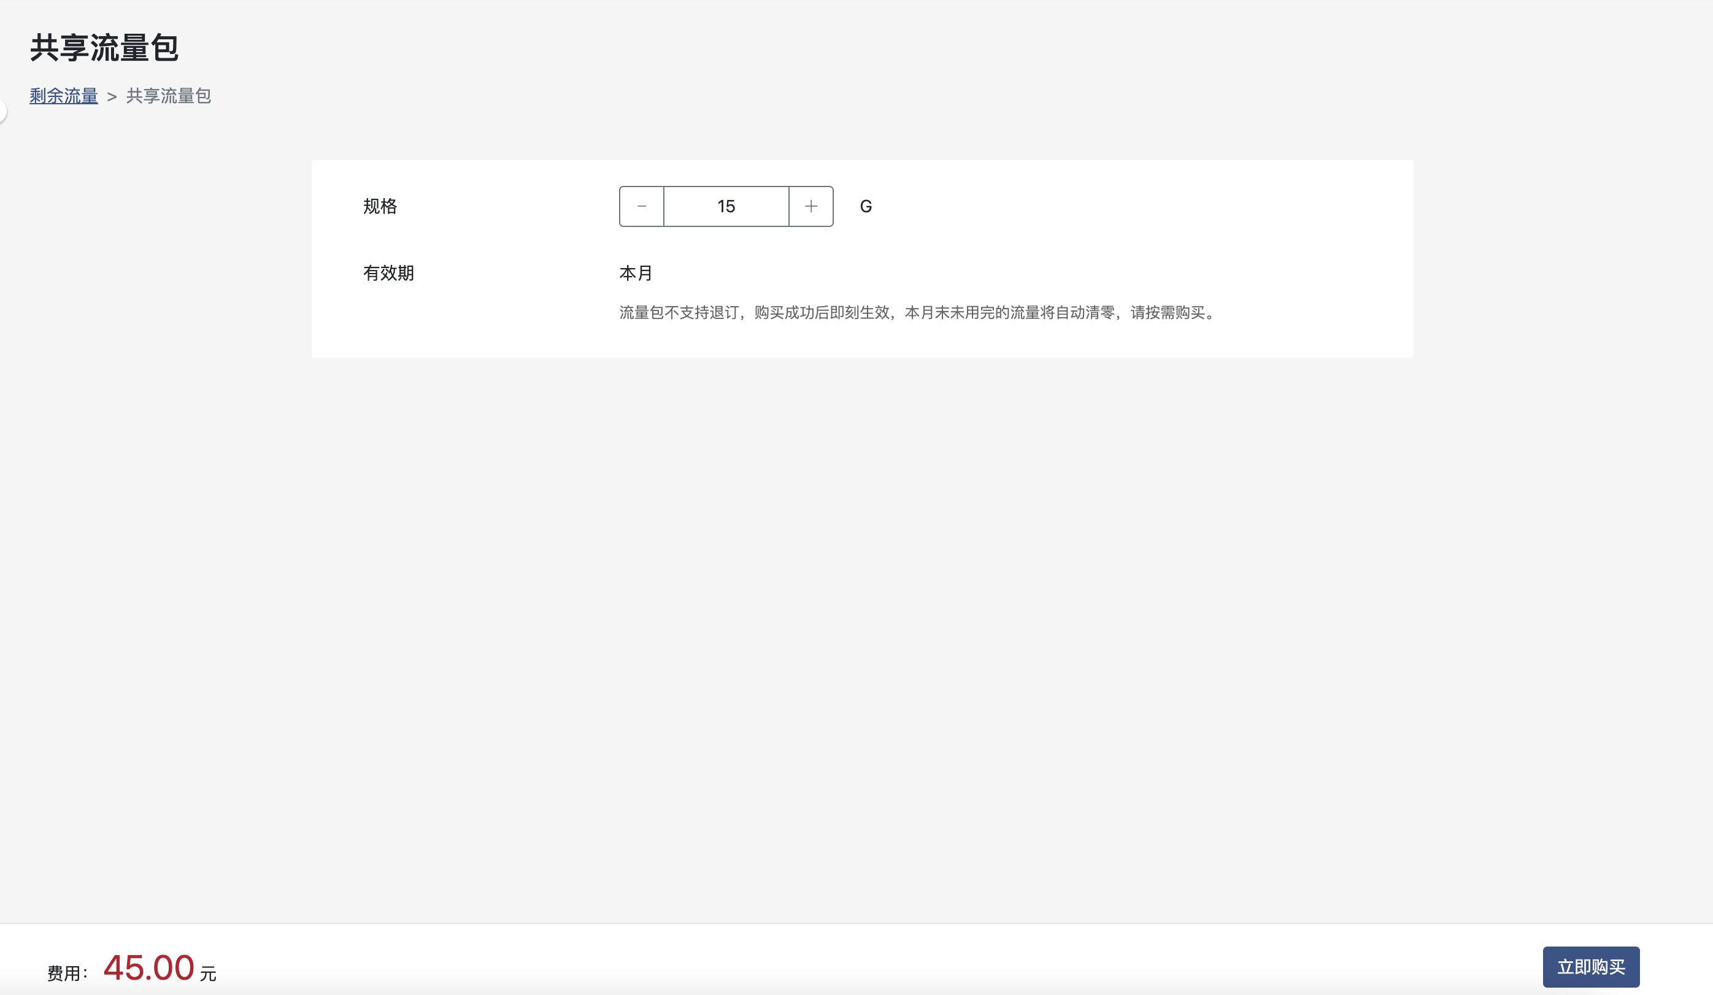Image resolution: width=1713 pixels, height=995 pixels.
Task: Decrease the 规格 value with minus button
Action: pos(641,206)
